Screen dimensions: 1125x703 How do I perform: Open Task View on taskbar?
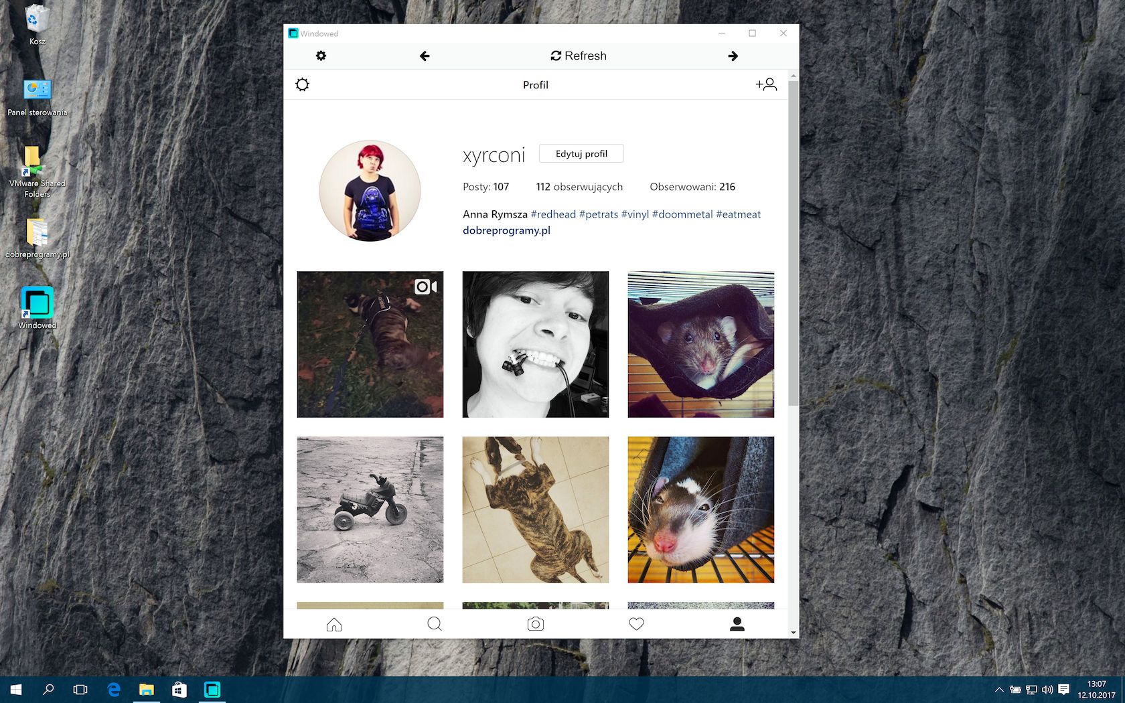pos(80,690)
